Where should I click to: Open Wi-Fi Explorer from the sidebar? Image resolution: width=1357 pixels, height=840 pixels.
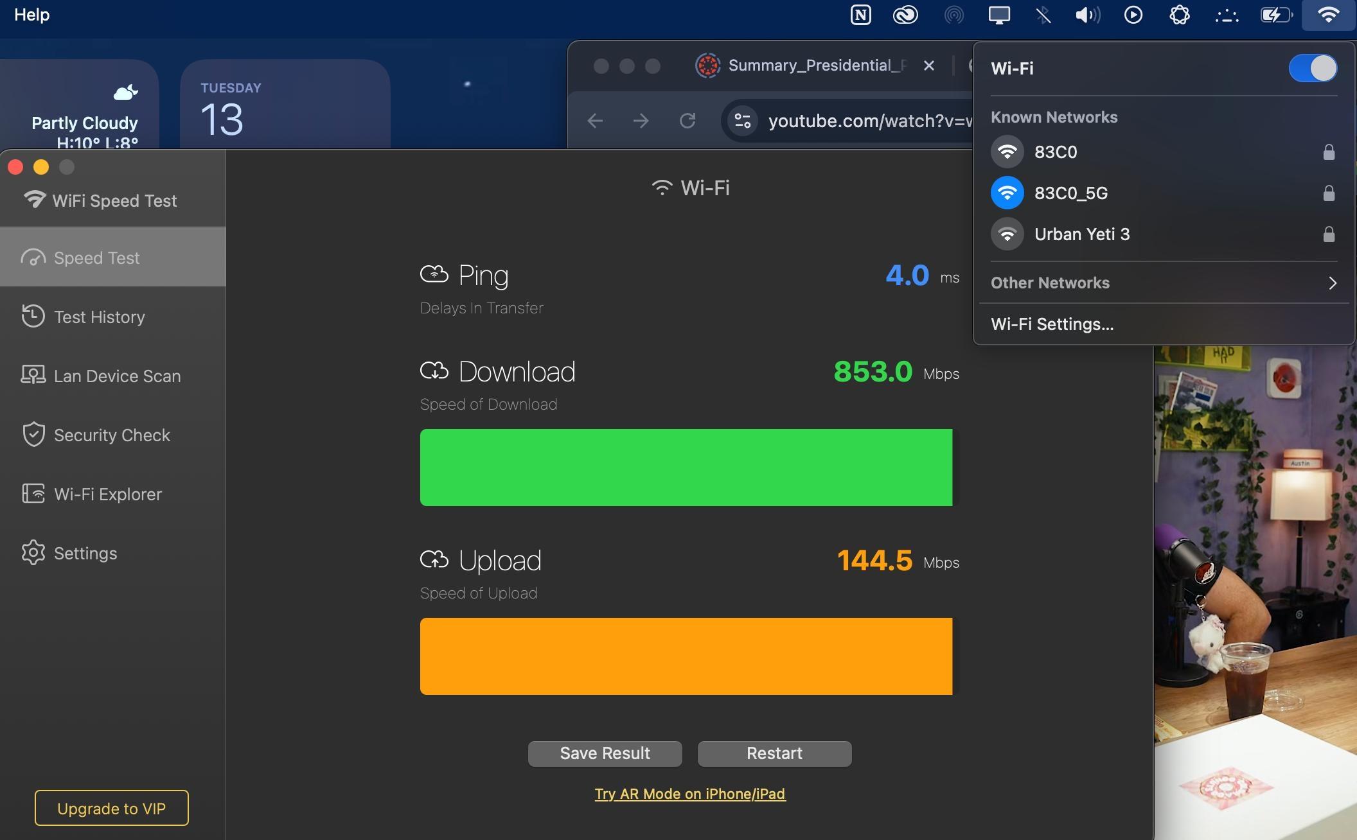tap(107, 494)
